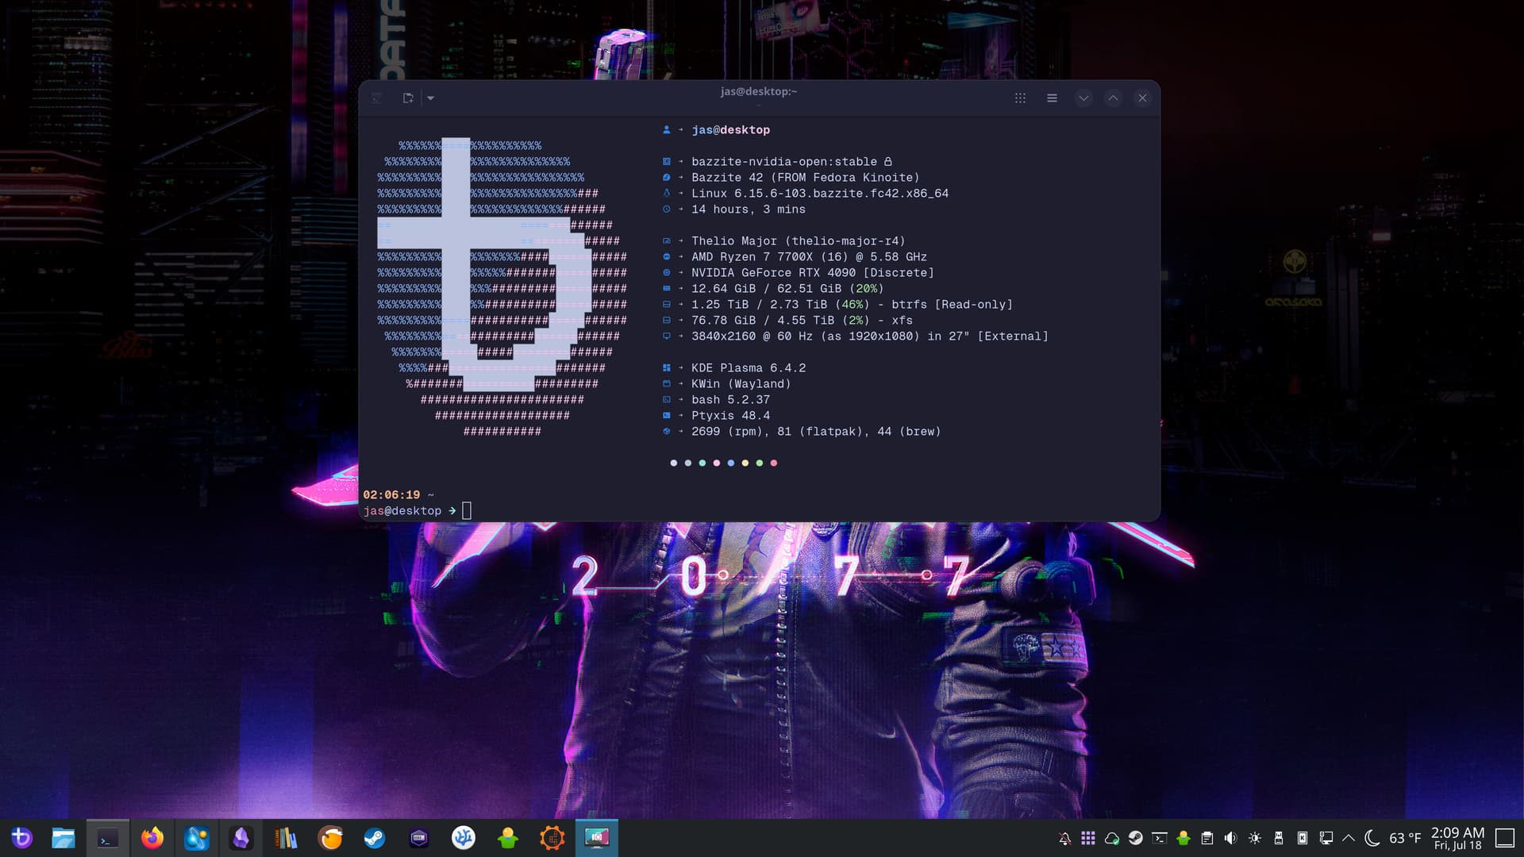The image size is (1524, 857).
Task: Click the NVIDIA GeForce RTX 4090 line
Action: (813, 272)
